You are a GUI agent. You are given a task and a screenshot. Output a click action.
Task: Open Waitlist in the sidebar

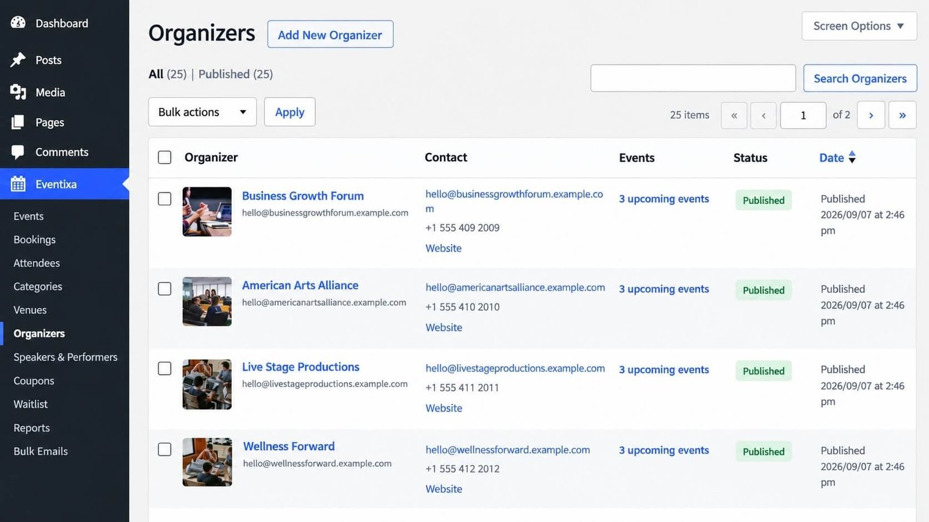tap(31, 404)
